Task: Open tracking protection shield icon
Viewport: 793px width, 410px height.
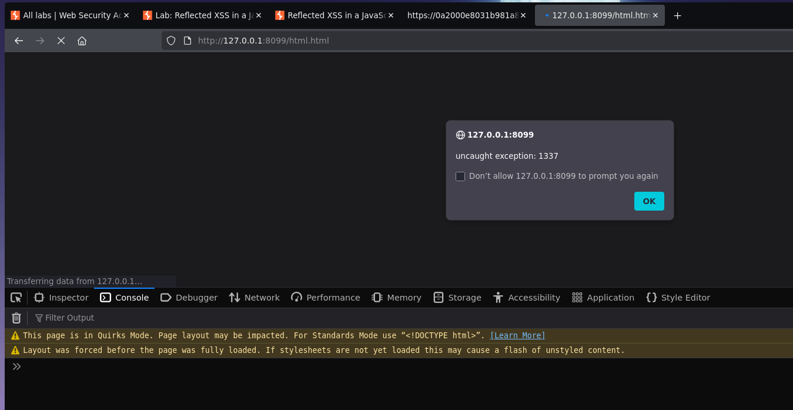Action: pos(171,41)
